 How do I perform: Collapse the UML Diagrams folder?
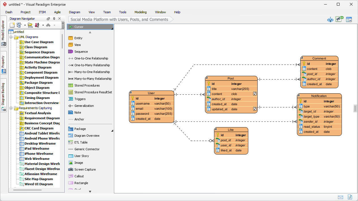pos(11,37)
